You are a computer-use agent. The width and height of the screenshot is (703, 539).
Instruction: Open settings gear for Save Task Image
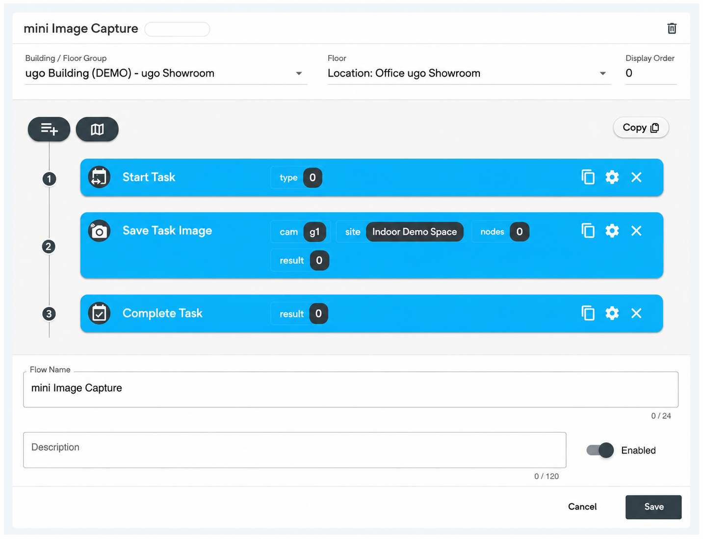[x=612, y=231]
